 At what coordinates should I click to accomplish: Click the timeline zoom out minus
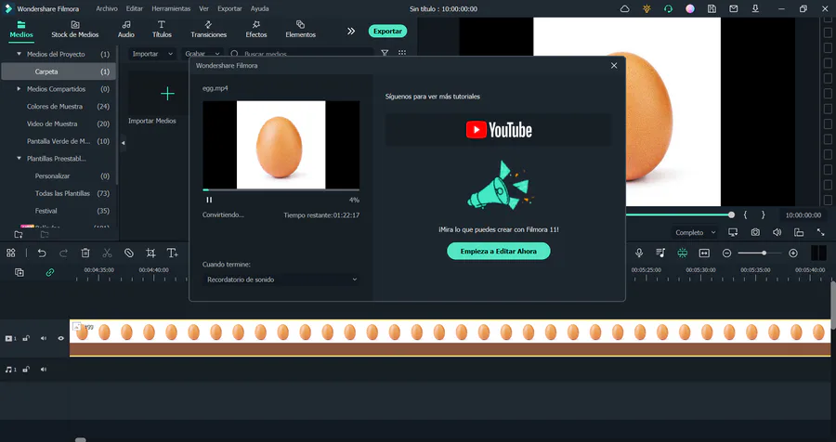pyautogui.click(x=726, y=253)
